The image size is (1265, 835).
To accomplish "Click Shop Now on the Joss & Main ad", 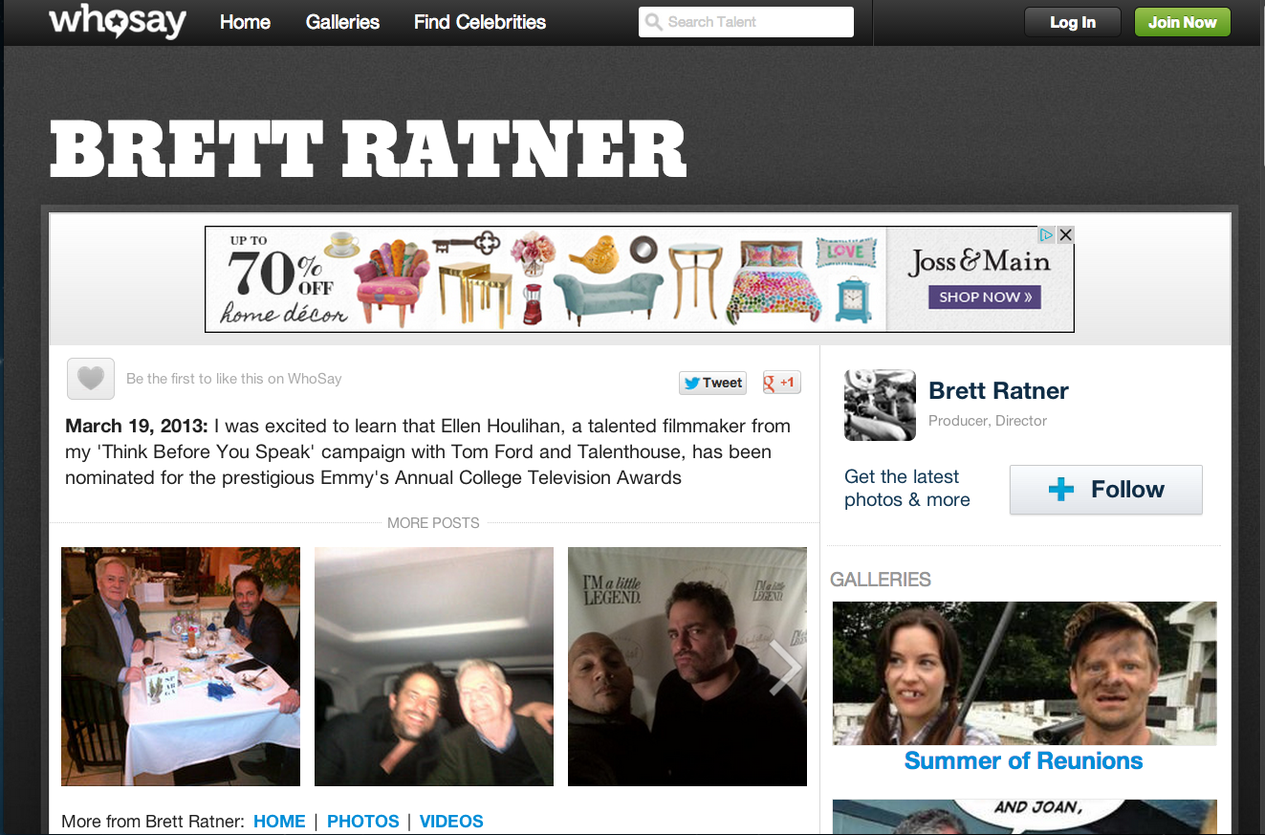I will click(x=984, y=297).
